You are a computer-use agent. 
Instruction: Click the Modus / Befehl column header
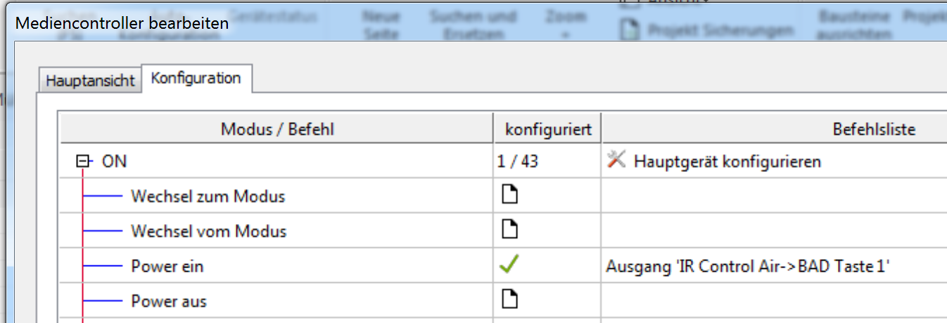(277, 129)
